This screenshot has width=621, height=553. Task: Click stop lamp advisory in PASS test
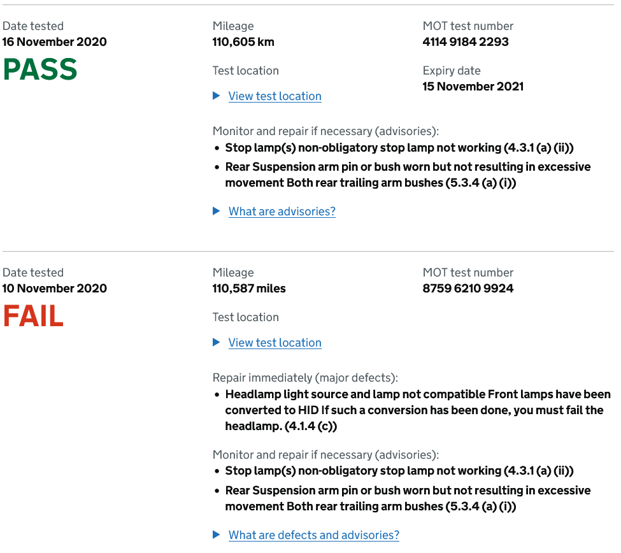pos(399,148)
